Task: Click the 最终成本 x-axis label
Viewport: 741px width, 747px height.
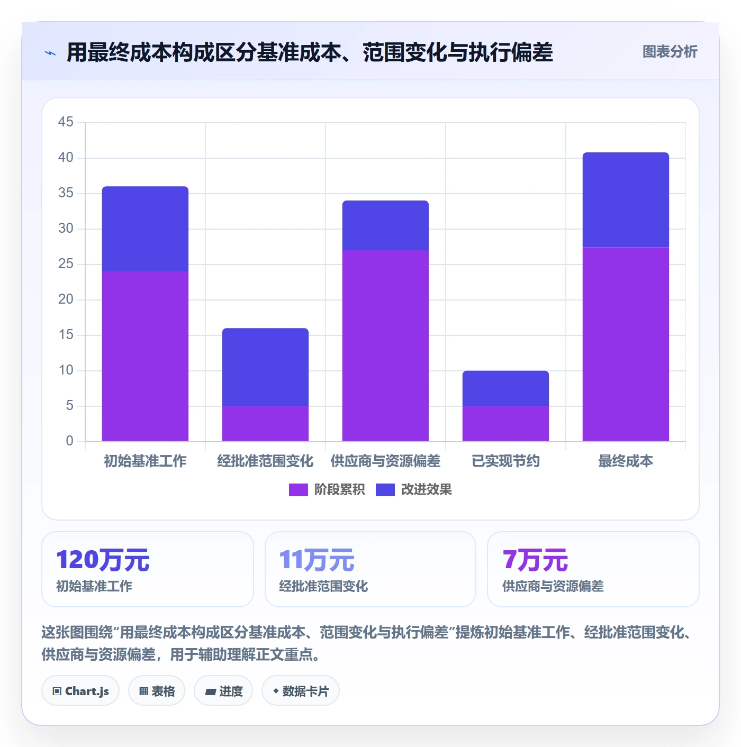Action: (x=626, y=461)
